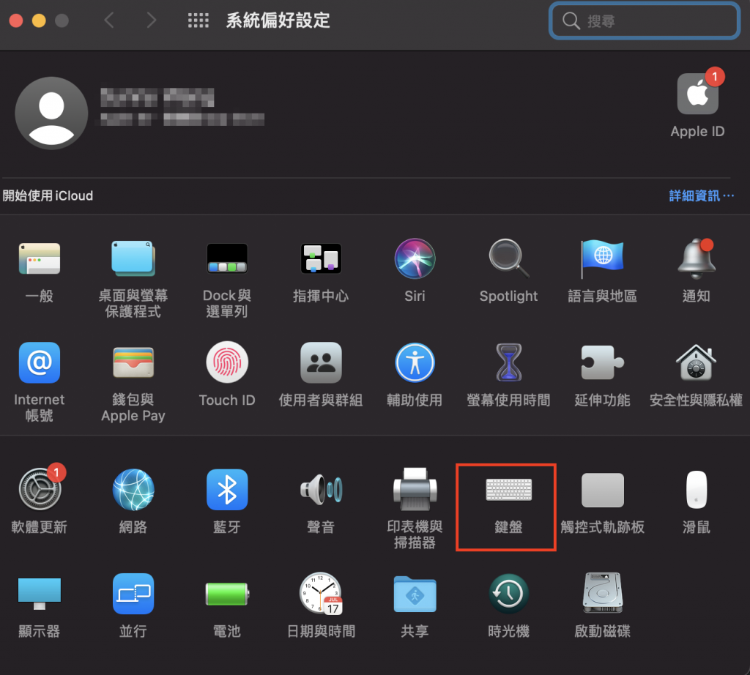Screen dimensions: 750x675
Task: Open Internet 帳號 preferences
Action: [40, 363]
